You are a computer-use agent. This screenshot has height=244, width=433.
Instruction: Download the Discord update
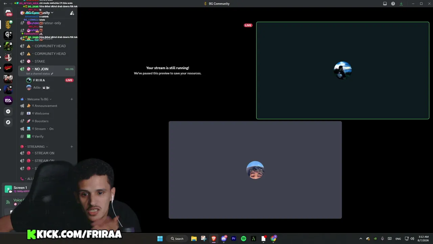tap(401, 4)
